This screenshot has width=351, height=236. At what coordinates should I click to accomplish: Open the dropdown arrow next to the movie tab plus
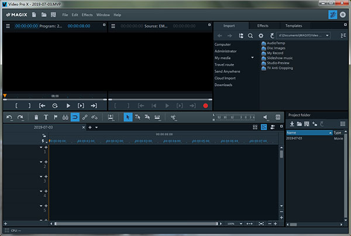(97, 127)
